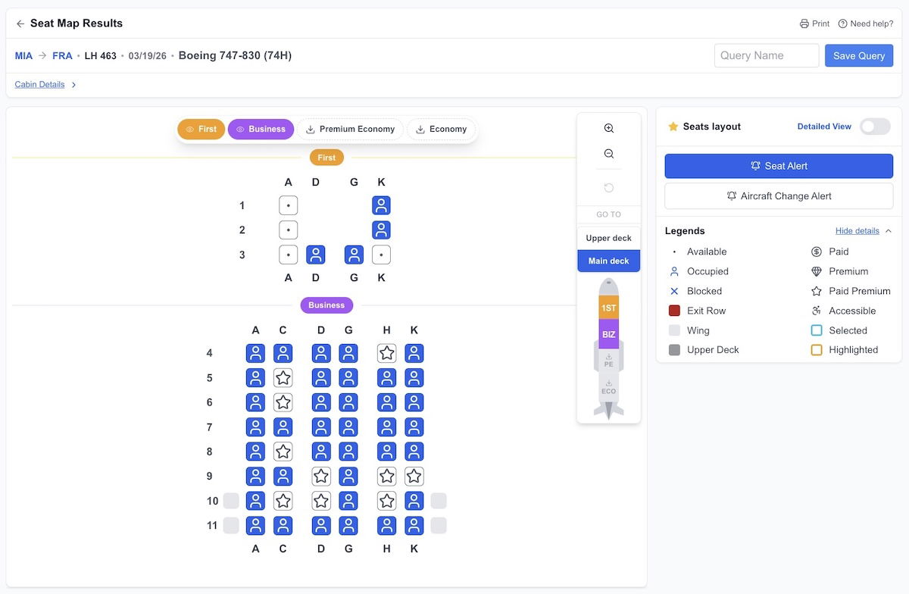Click the Query Name input field

(x=766, y=55)
